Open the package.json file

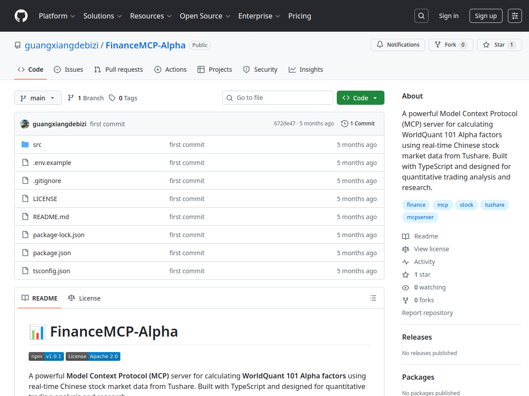tap(52, 253)
